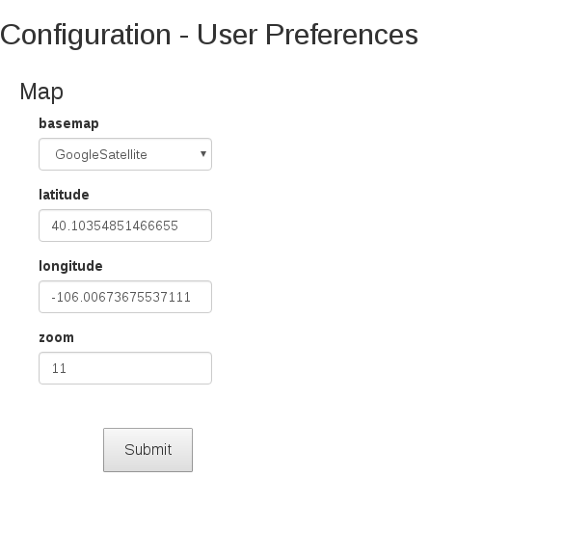Click the Map section heading
This screenshot has width=564, height=557.
(x=41, y=92)
